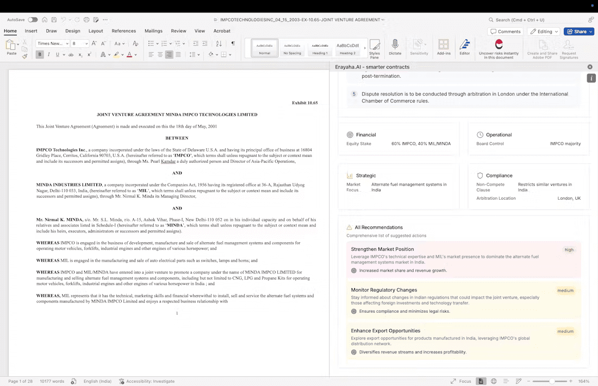This screenshot has width=598, height=386.
Task: Expand the Editing mode dropdown
Action: 543,31
